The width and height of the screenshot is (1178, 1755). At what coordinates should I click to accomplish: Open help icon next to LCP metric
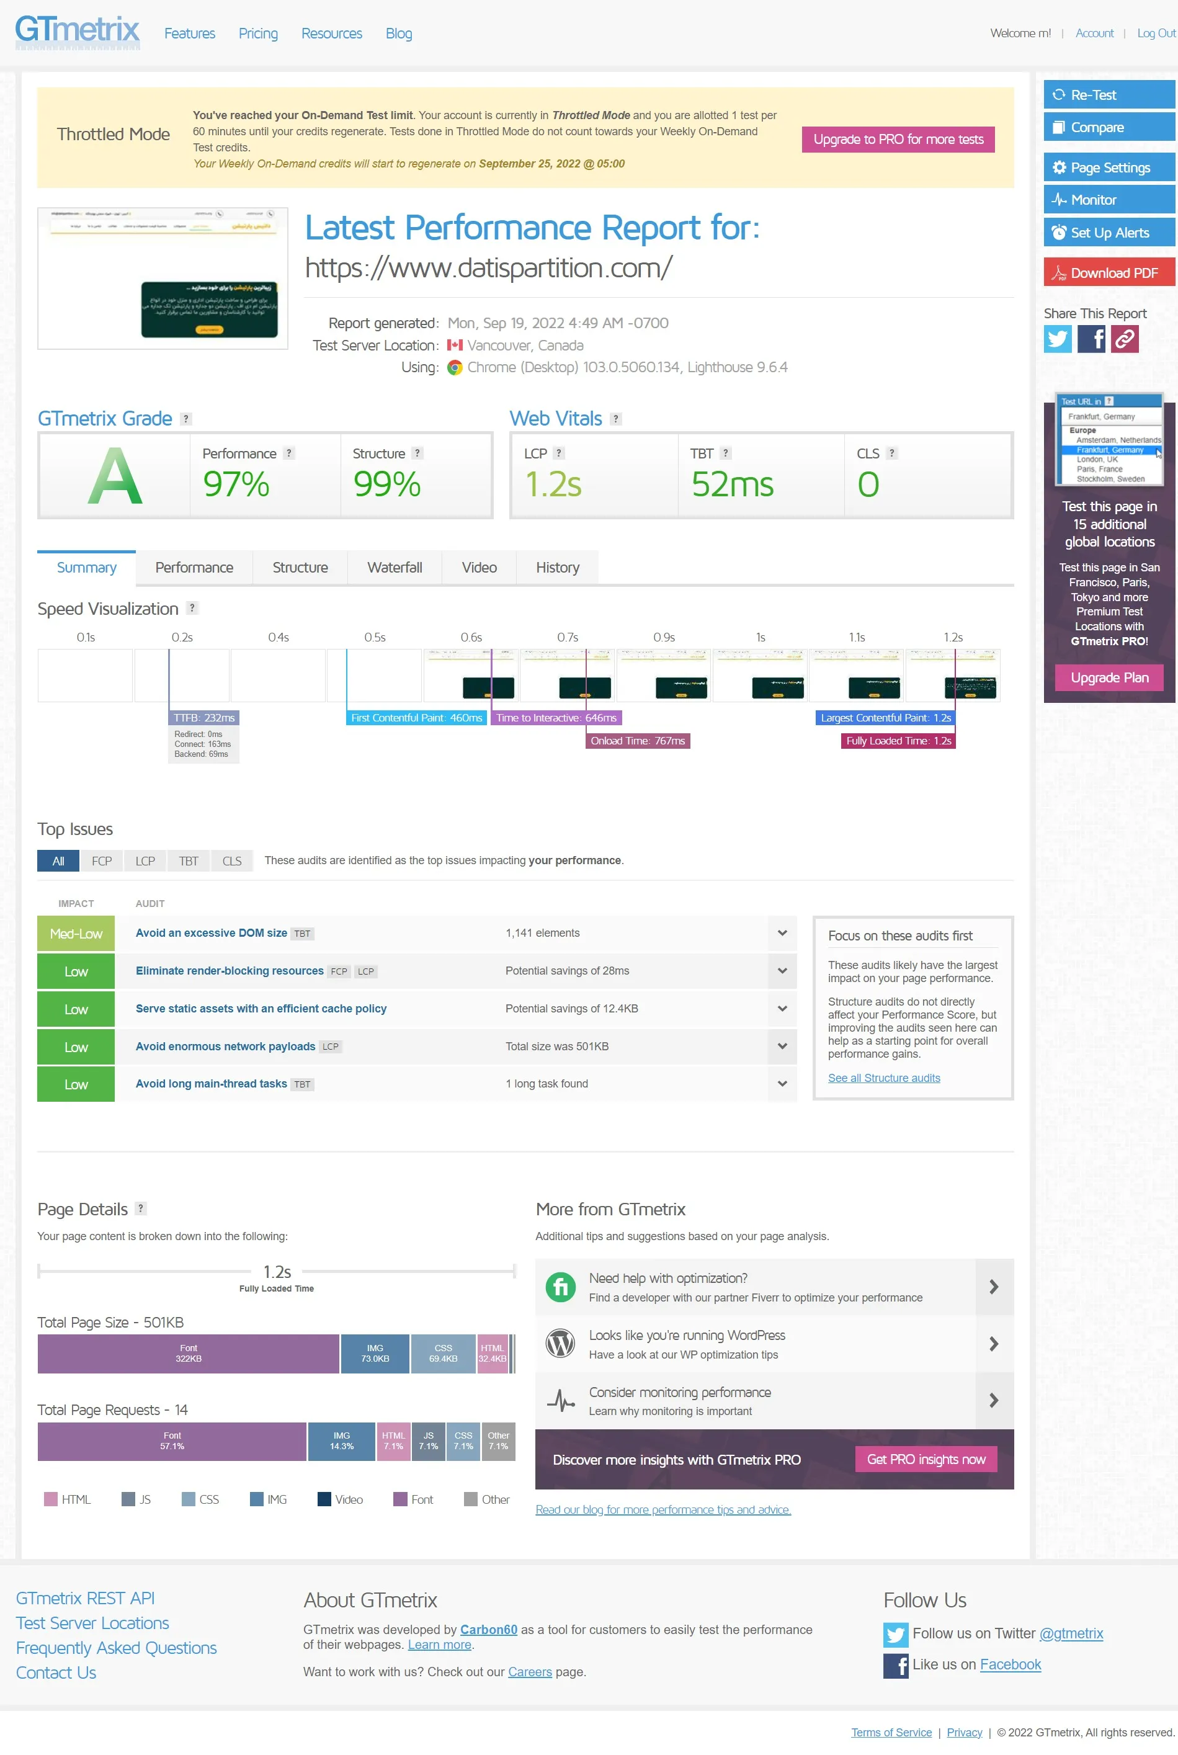(x=558, y=453)
